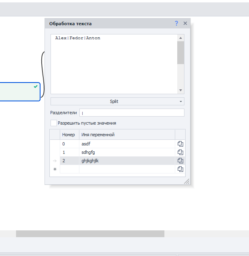The width and height of the screenshot is (249, 256).
Task: Click the text area scroll up arrow
Action: (180, 38)
